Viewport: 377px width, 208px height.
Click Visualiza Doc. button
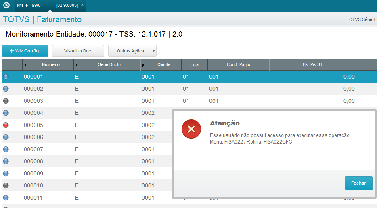tap(78, 51)
